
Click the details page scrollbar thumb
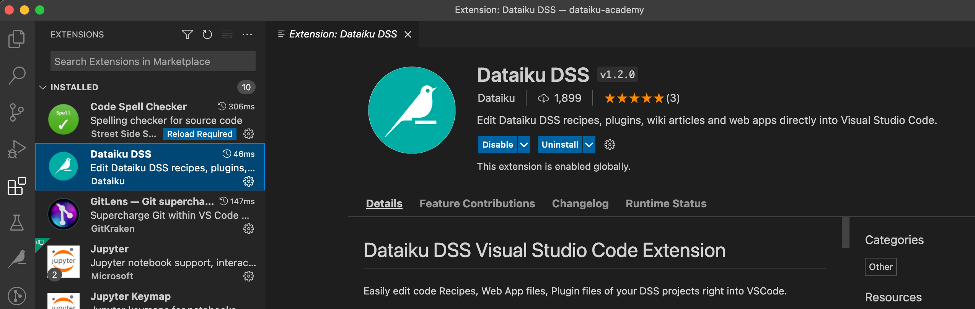click(846, 233)
